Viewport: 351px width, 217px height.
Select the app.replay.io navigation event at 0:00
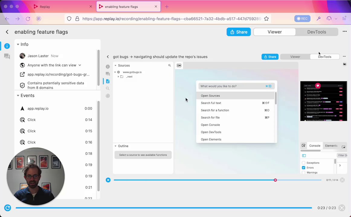(x=56, y=108)
